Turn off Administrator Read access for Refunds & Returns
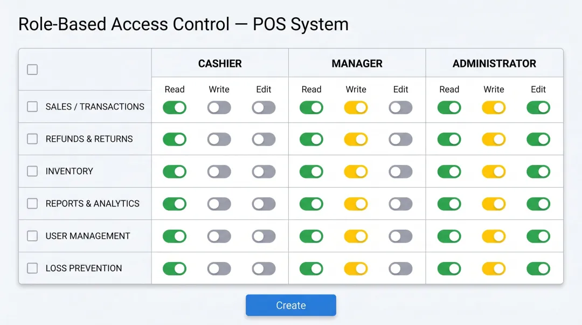The width and height of the screenshot is (582, 325). (449, 139)
